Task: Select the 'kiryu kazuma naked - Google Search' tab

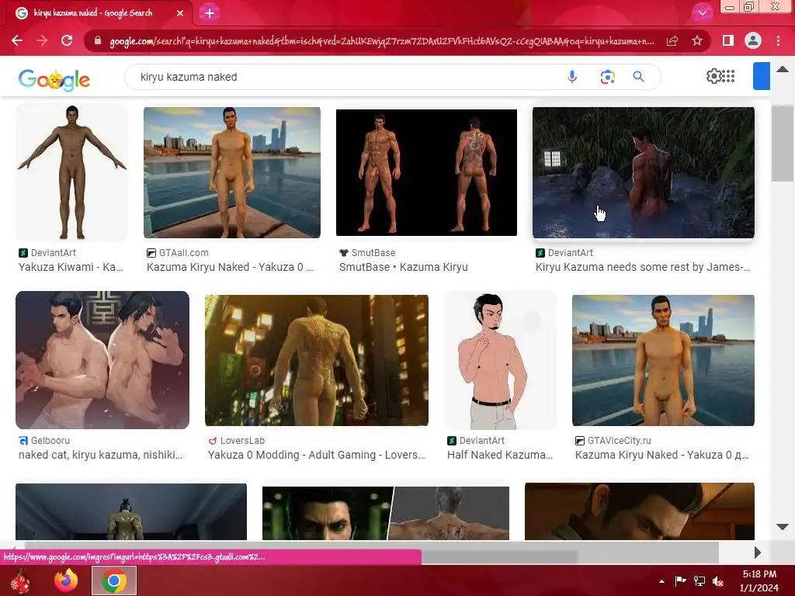Action: click(99, 13)
